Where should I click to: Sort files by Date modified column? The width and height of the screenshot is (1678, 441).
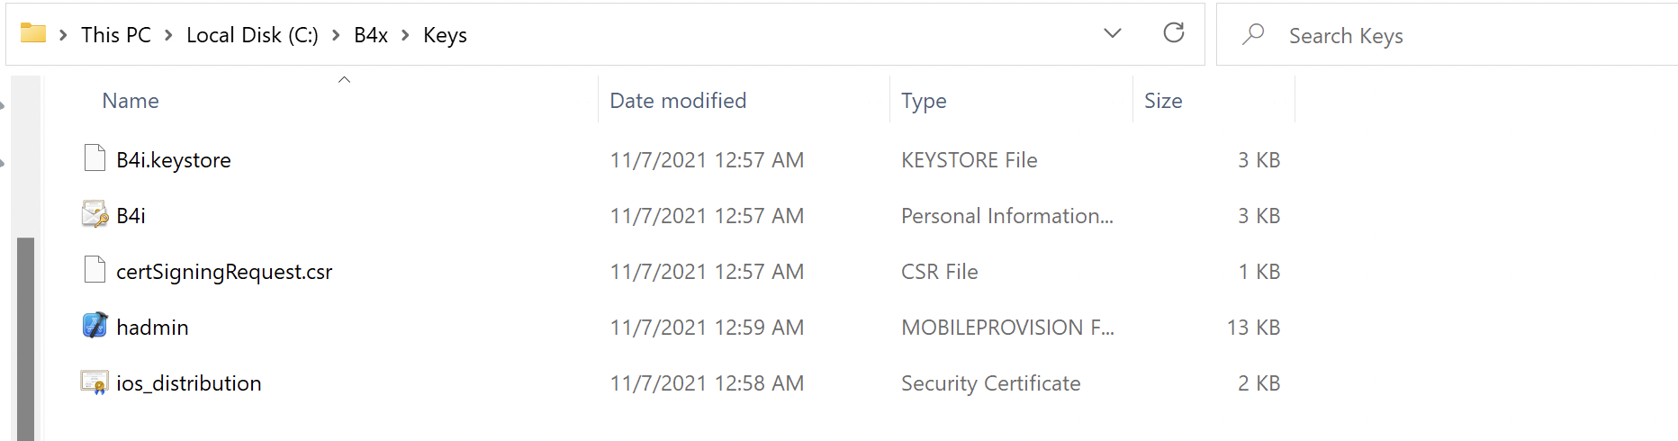[678, 101]
